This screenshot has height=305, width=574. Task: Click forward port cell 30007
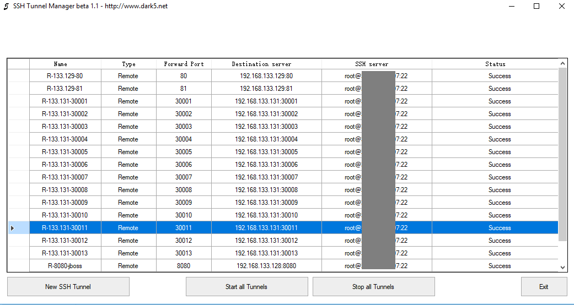(x=184, y=177)
